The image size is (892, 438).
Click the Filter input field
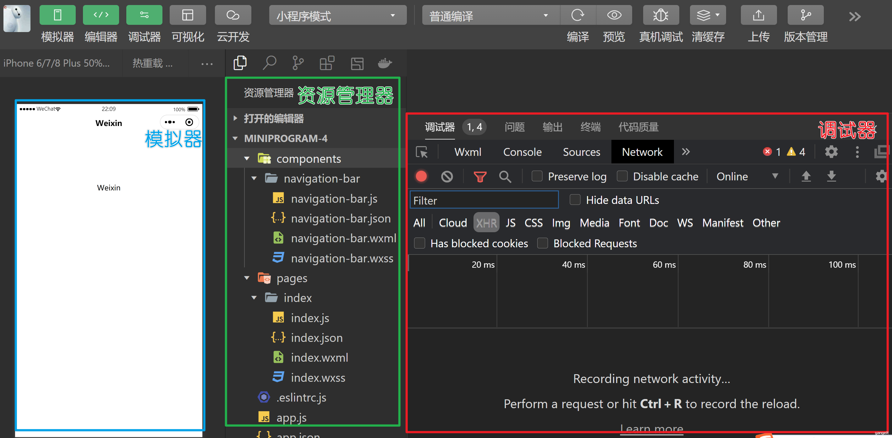(x=484, y=200)
